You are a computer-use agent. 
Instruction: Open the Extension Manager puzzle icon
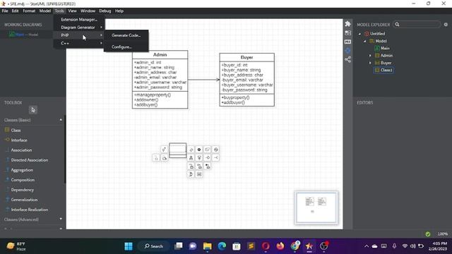pyautogui.click(x=347, y=24)
